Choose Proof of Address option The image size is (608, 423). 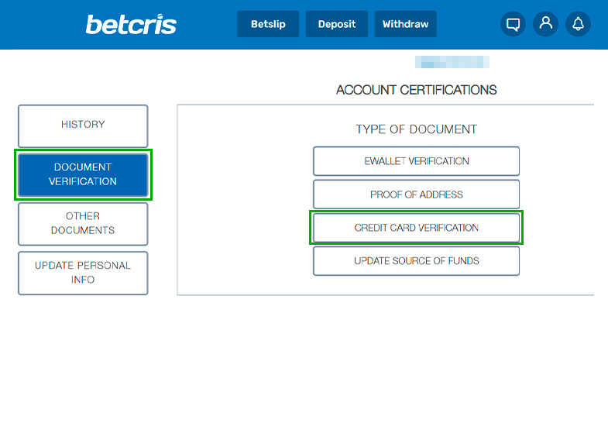point(417,194)
